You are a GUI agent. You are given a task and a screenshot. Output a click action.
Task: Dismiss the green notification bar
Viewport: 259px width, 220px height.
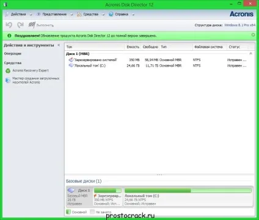tap(253, 35)
